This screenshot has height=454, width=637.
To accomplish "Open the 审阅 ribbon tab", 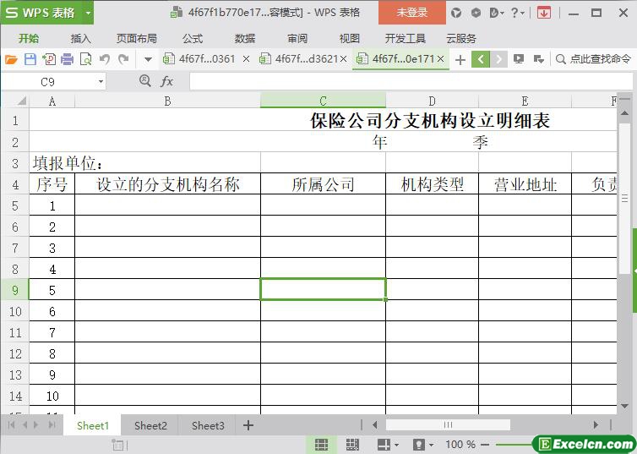I will (x=297, y=39).
